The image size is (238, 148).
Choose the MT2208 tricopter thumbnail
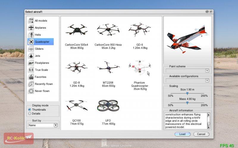click(x=108, y=67)
